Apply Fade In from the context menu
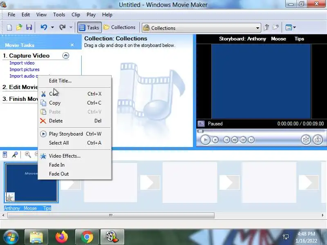The image size is (327, 245). 75,165
